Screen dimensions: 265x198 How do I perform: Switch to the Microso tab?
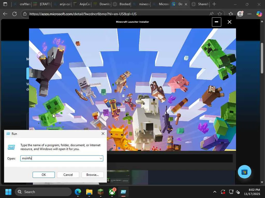[x=161, y=4]
